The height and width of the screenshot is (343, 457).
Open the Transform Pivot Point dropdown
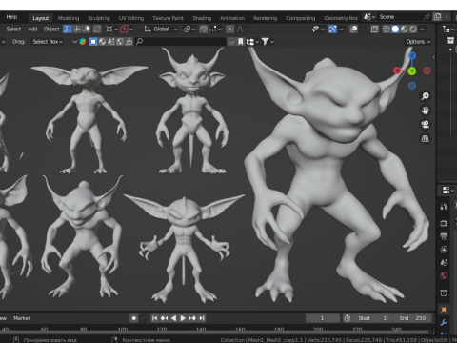pyautogui.click(x=111, y=30)
